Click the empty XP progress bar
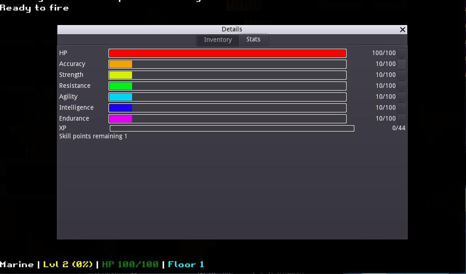Viewport: 466px width, 274px height. [x=232, y=128]
